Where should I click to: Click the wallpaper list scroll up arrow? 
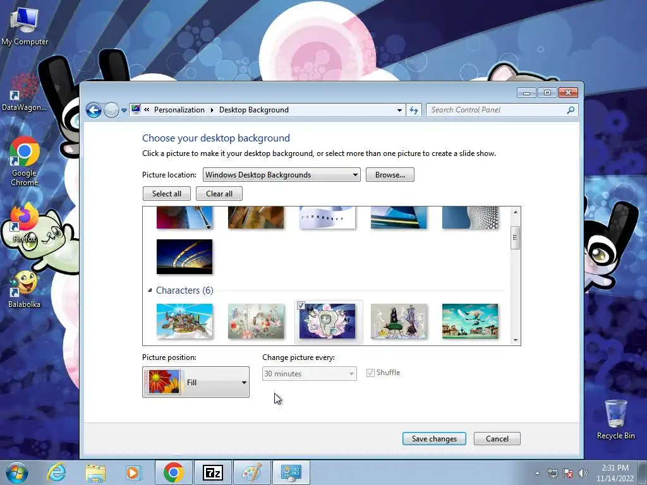515,212
